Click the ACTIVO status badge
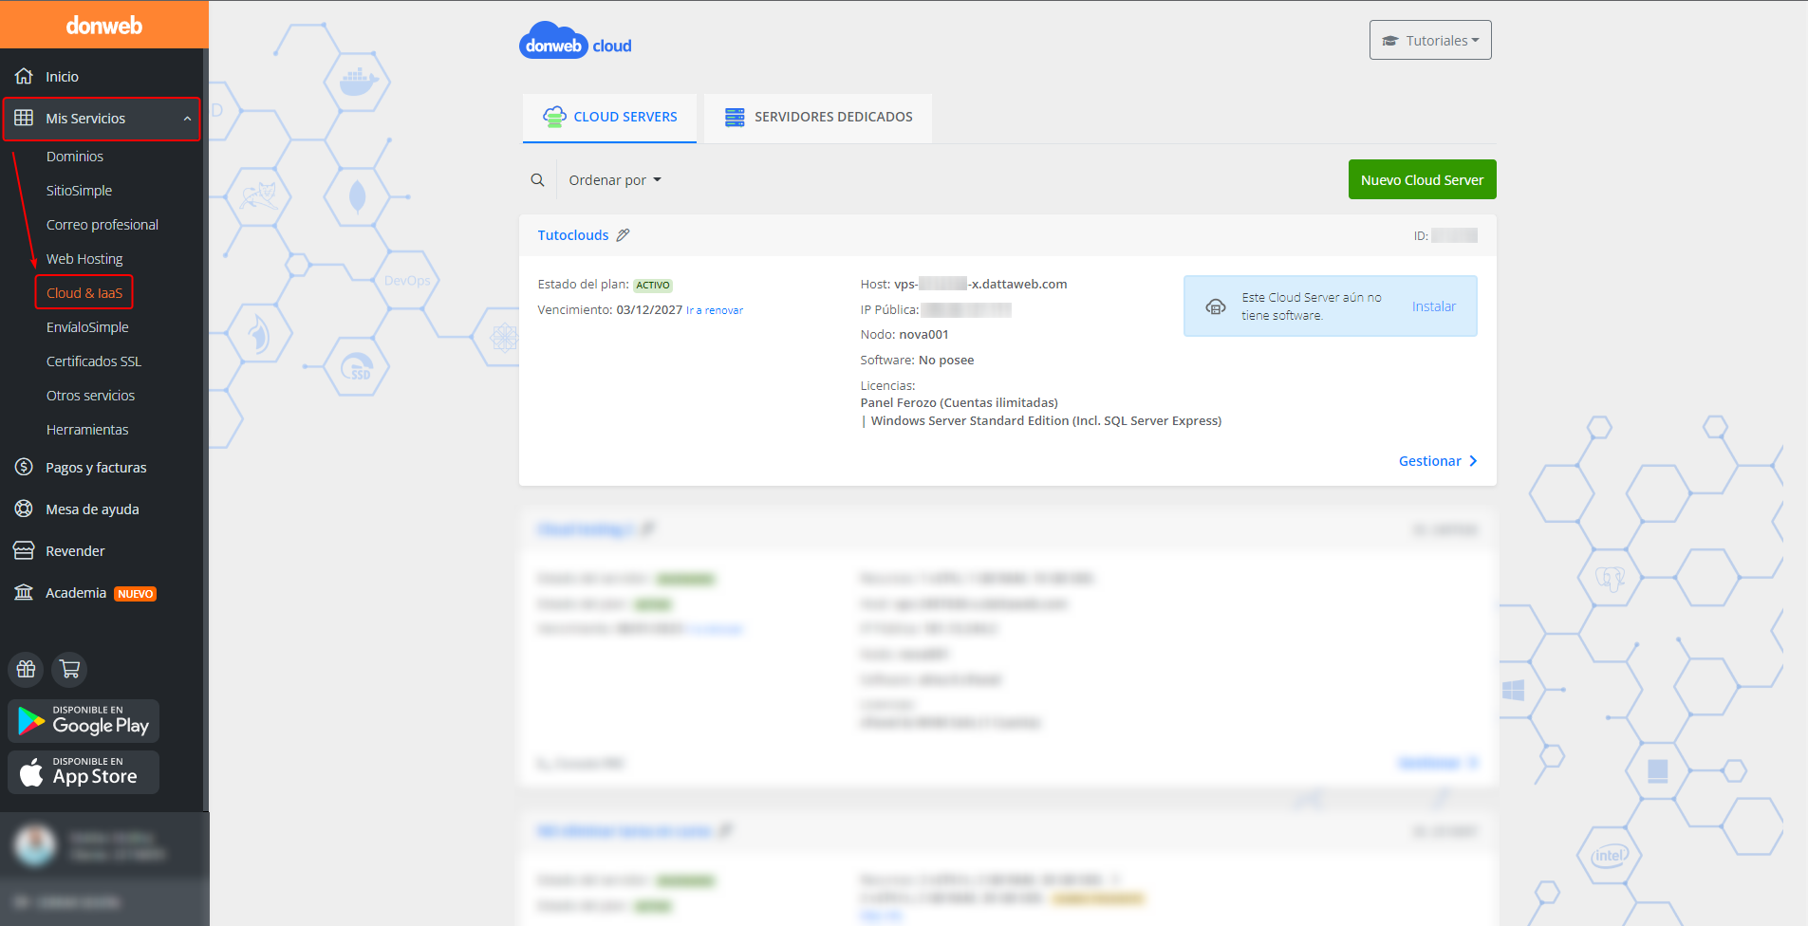Screen dimensions: 1808x926 tap(653, 285)
